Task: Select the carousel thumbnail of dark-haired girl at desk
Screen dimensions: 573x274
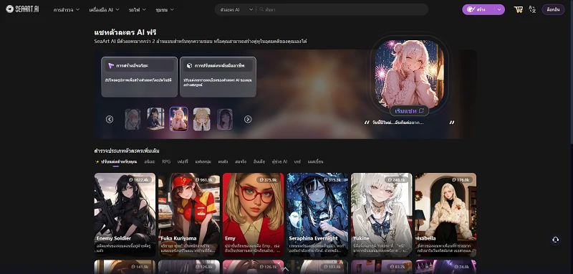Action: (x=155, y=118)
